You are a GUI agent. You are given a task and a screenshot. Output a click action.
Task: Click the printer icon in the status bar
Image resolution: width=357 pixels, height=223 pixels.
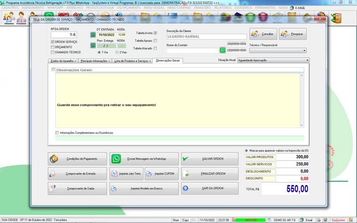tap(319, 220)
